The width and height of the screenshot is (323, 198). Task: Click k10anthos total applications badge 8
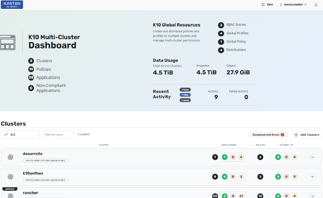[x=215, y=177]
